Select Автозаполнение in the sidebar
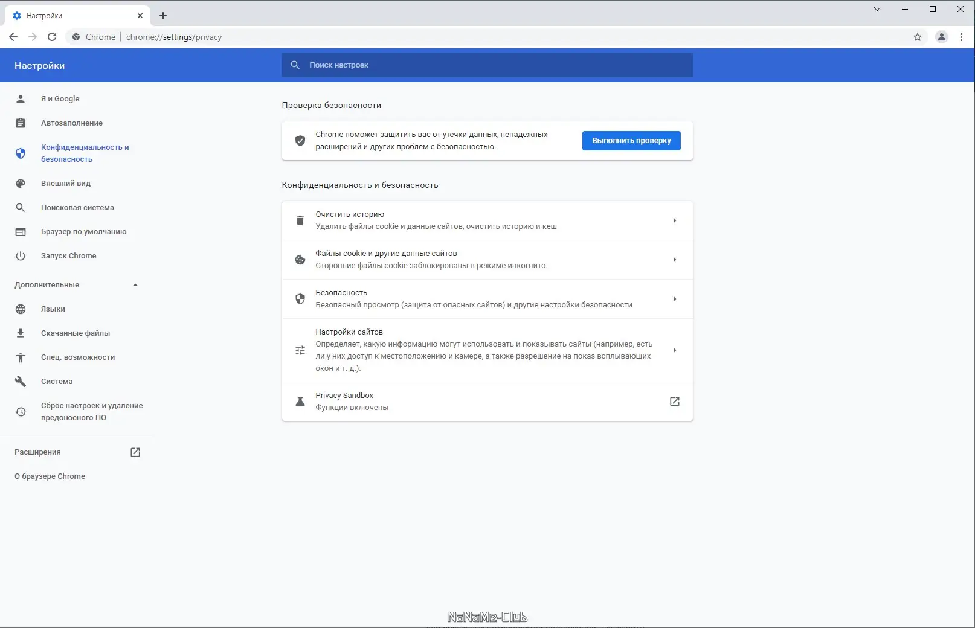Screen dimensions: 975x628 tap(72, 123)
